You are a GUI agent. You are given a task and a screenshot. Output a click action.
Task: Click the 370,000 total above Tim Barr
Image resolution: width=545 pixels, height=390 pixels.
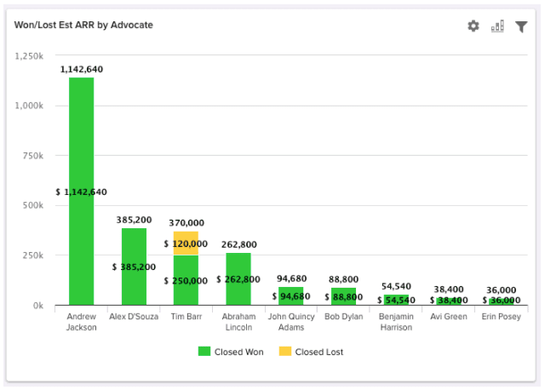(186, 223)
